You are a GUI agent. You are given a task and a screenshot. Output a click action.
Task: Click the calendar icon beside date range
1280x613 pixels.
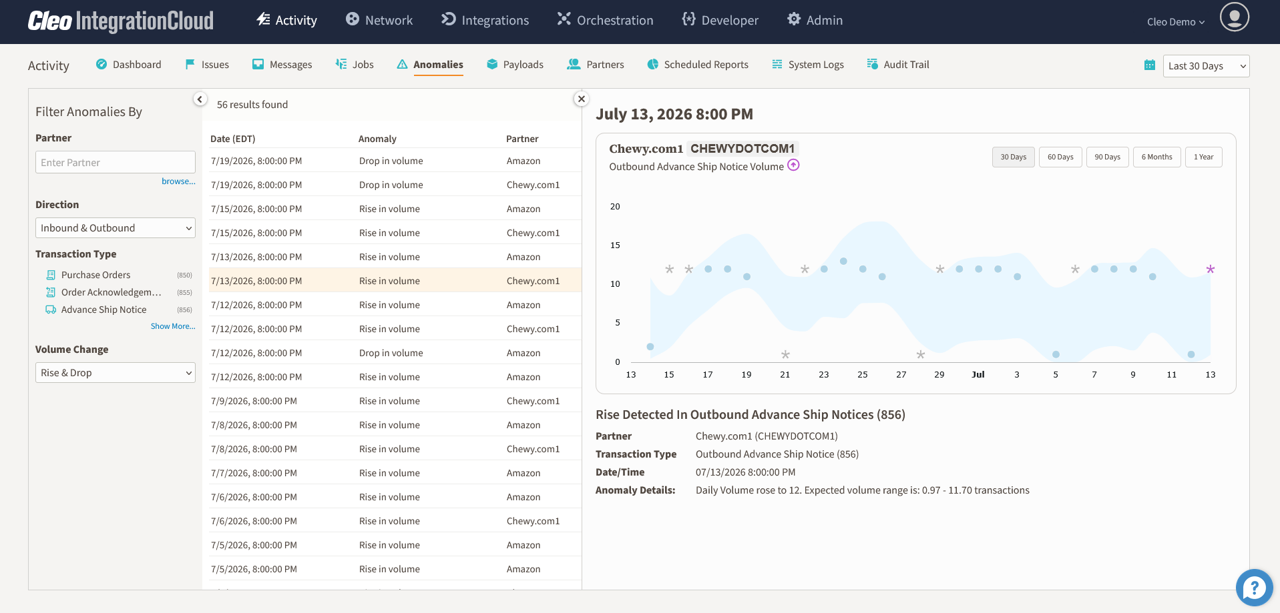click(1150, 65)
